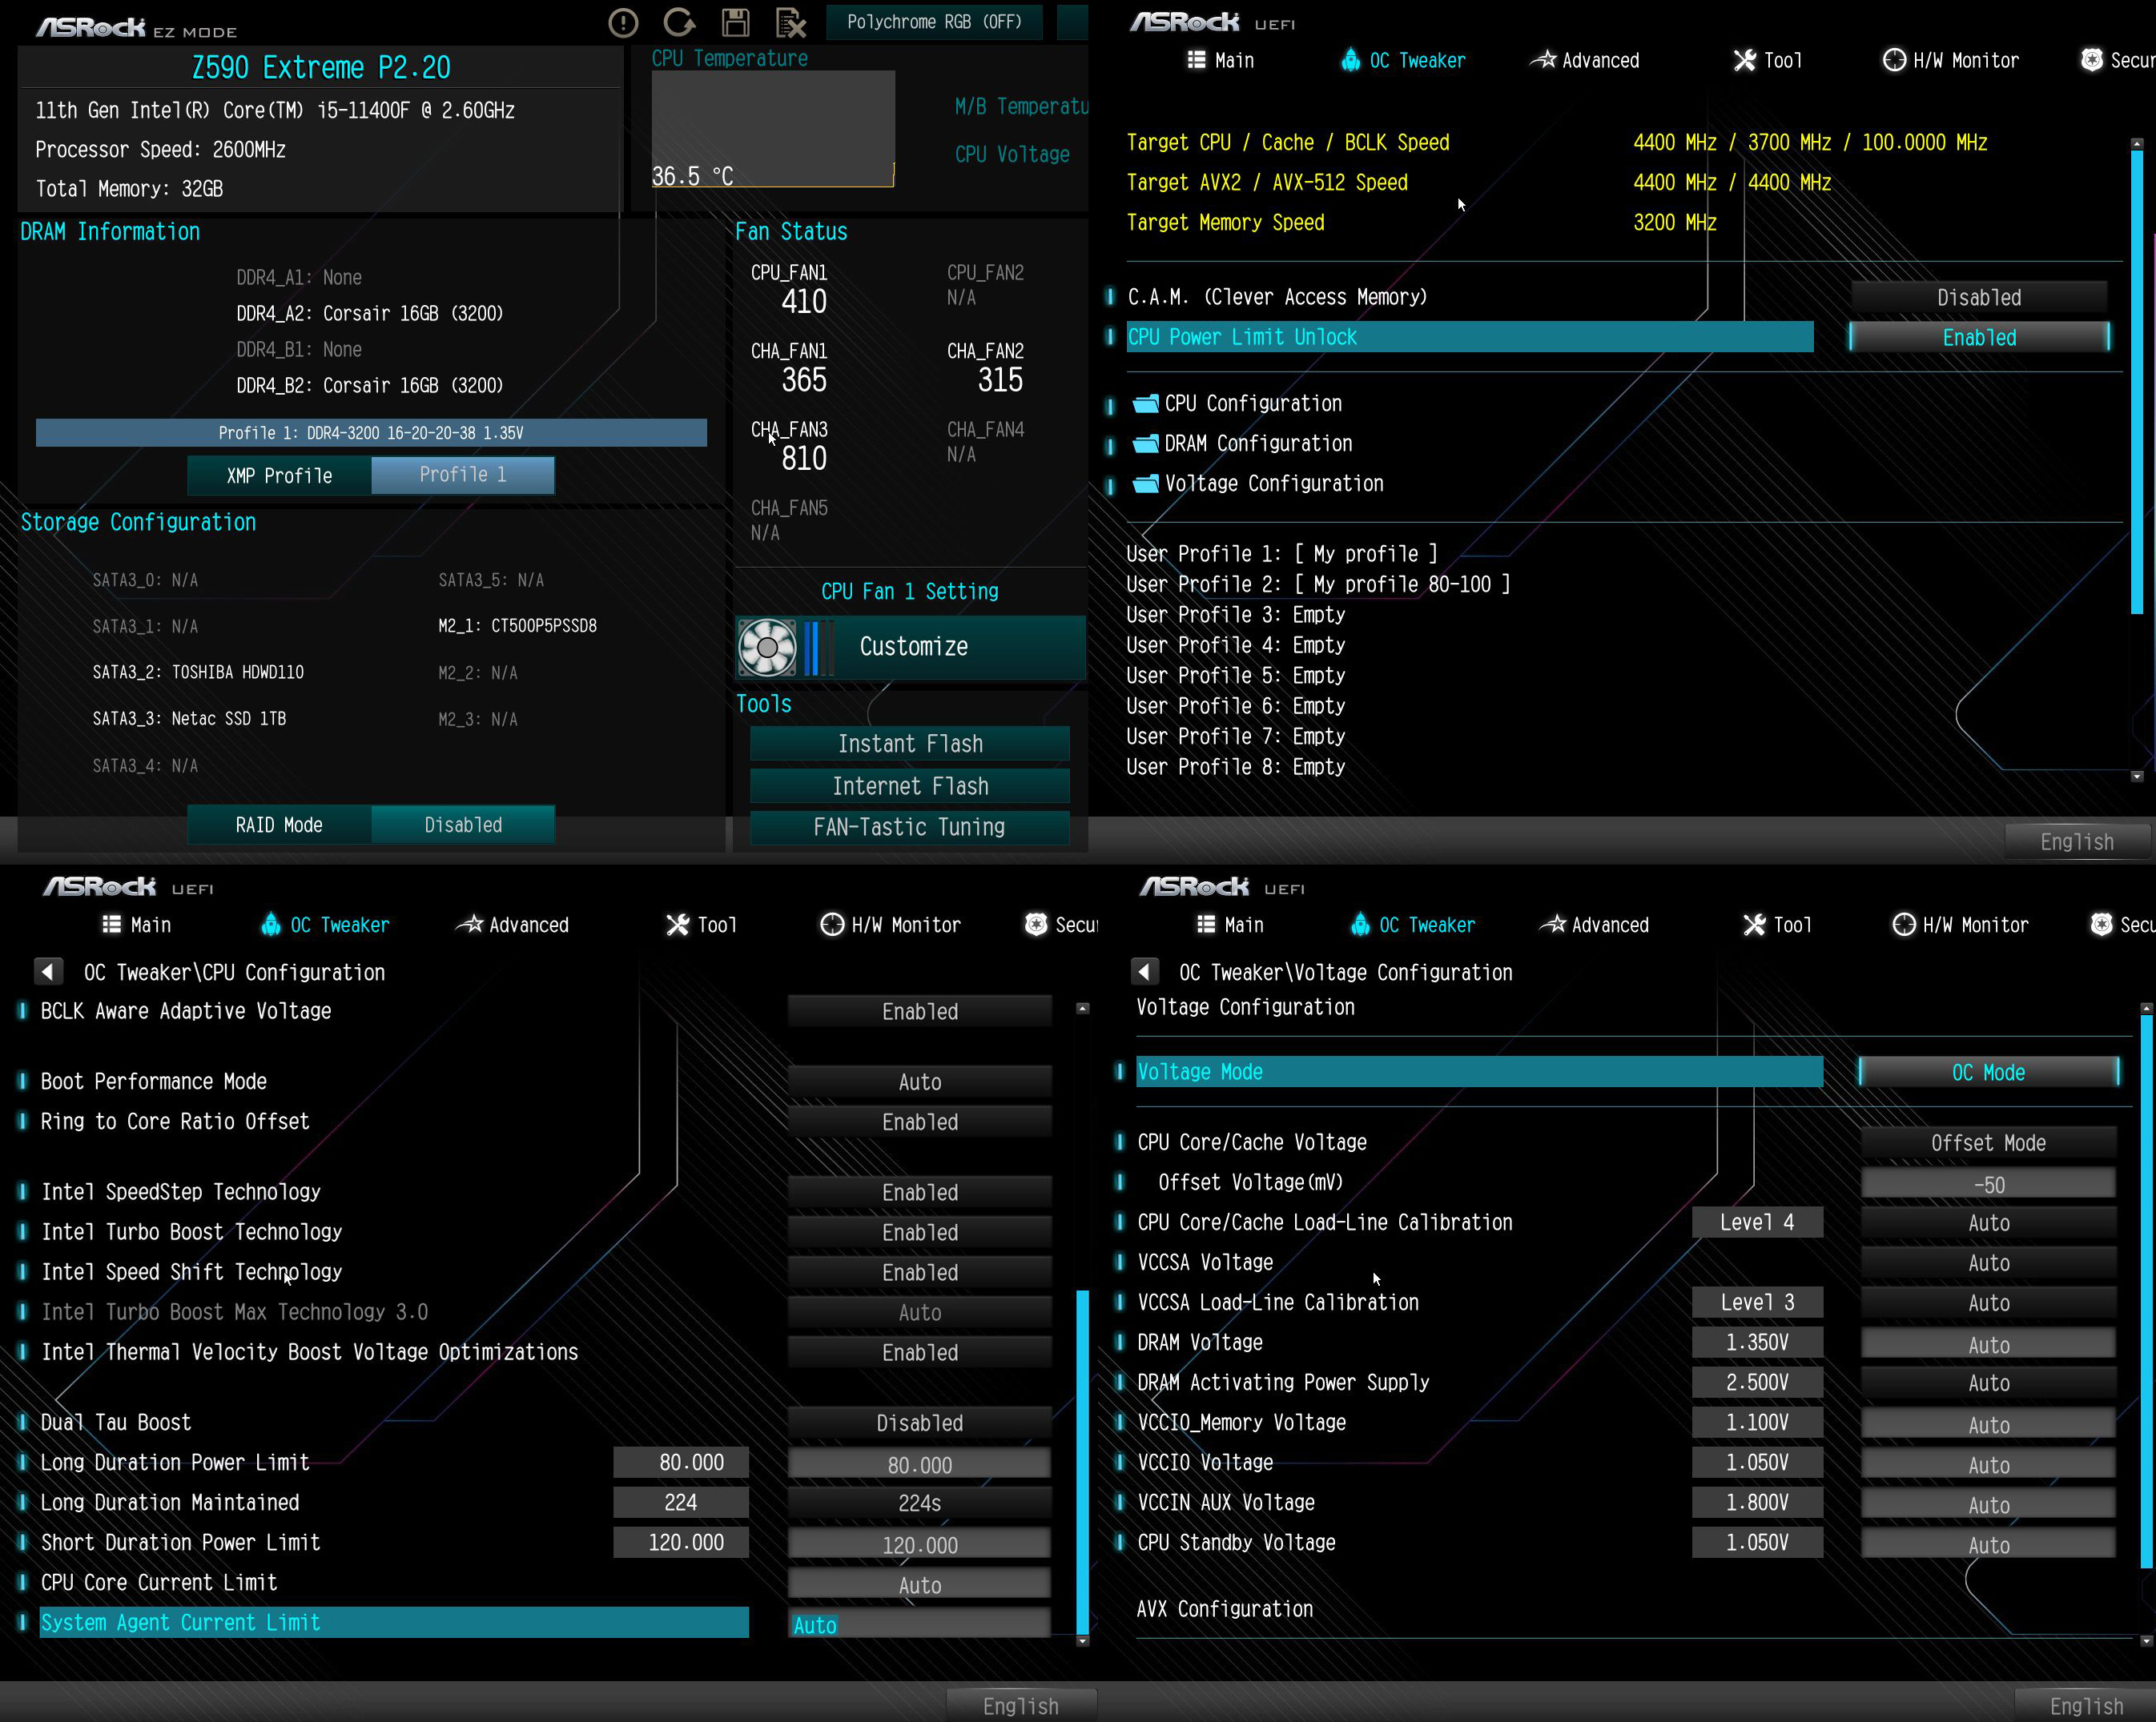Viewport: 2156px width, 1722px height.
Task: Click the FAN-Tastic Tuning button
Action: pyautogui.click(x=909, y=826)
